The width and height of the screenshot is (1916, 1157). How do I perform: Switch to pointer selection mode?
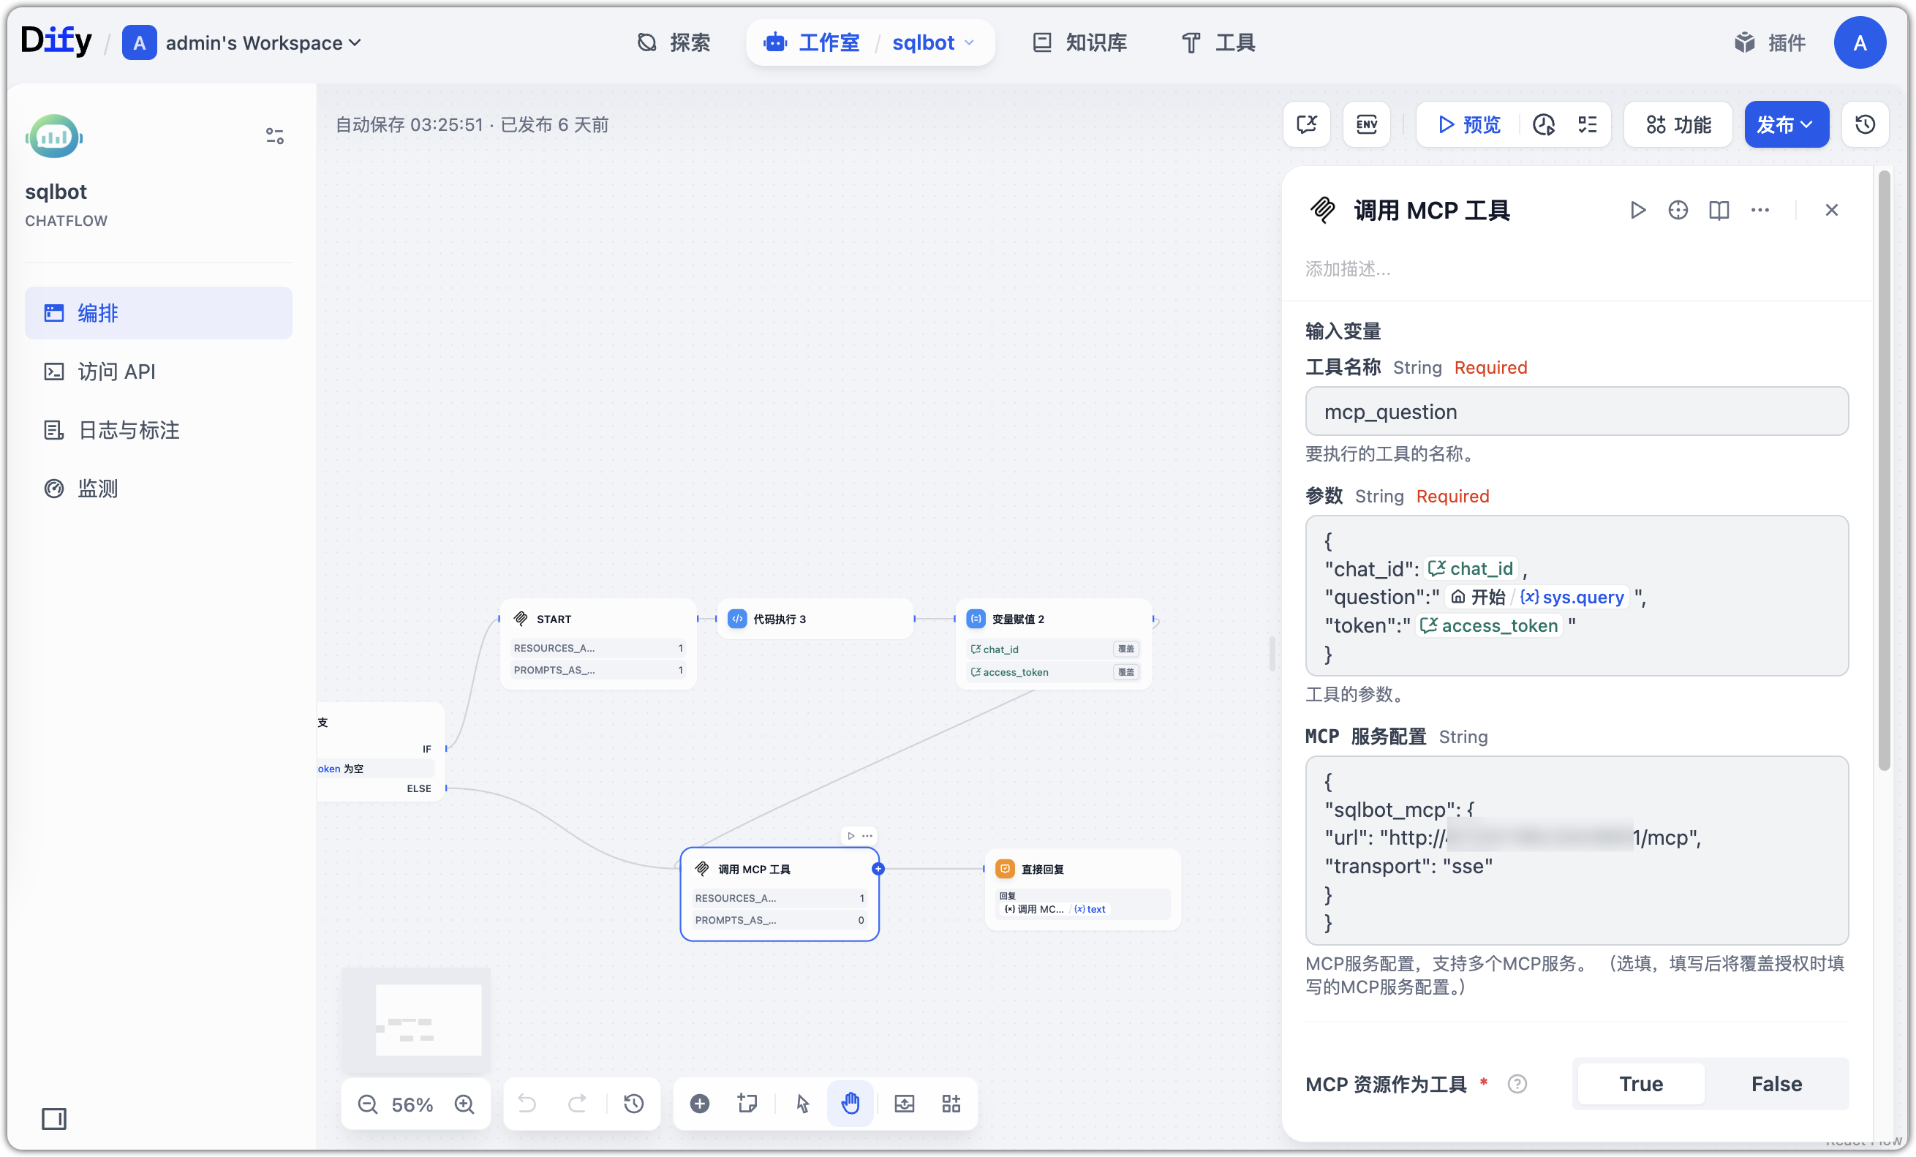click(x=802, y=1104)
